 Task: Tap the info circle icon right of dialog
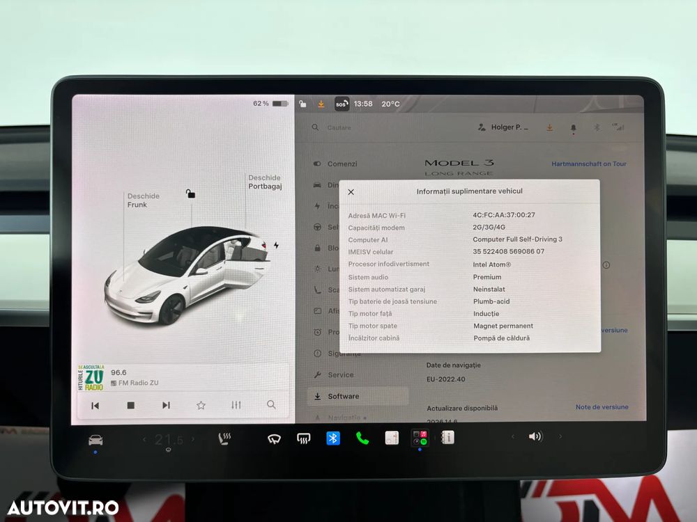(606, 265)
